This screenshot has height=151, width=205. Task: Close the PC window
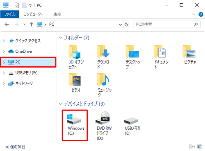tap(197, 5)
